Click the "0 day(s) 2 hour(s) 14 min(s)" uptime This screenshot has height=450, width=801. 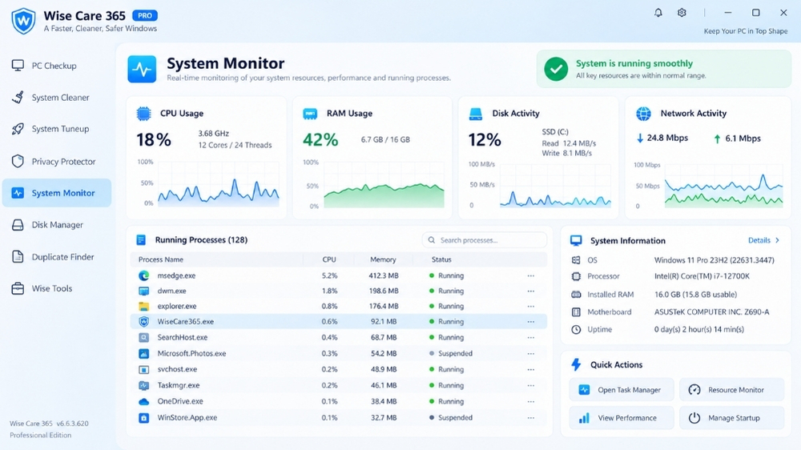point(698,329)
